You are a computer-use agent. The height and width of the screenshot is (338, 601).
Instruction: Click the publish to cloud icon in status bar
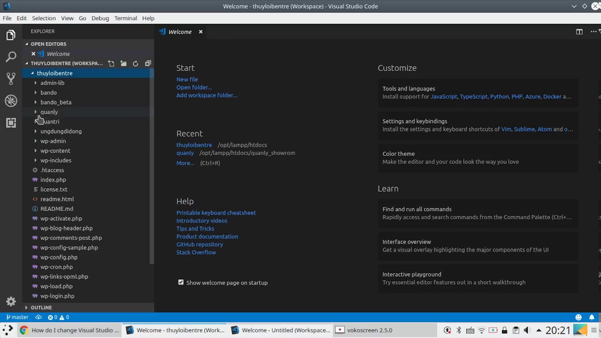(x=39, y=317)
